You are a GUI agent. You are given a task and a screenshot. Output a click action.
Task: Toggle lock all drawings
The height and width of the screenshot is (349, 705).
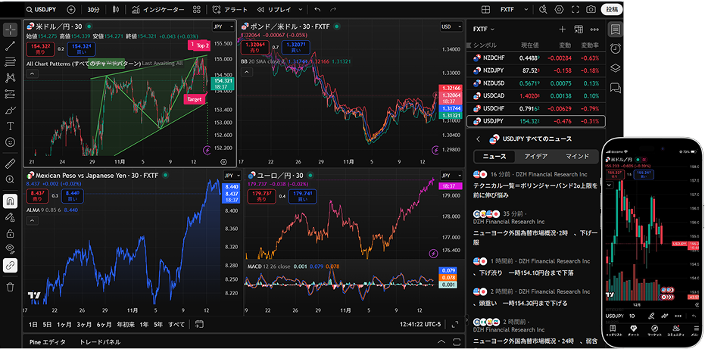click(11, 233)
